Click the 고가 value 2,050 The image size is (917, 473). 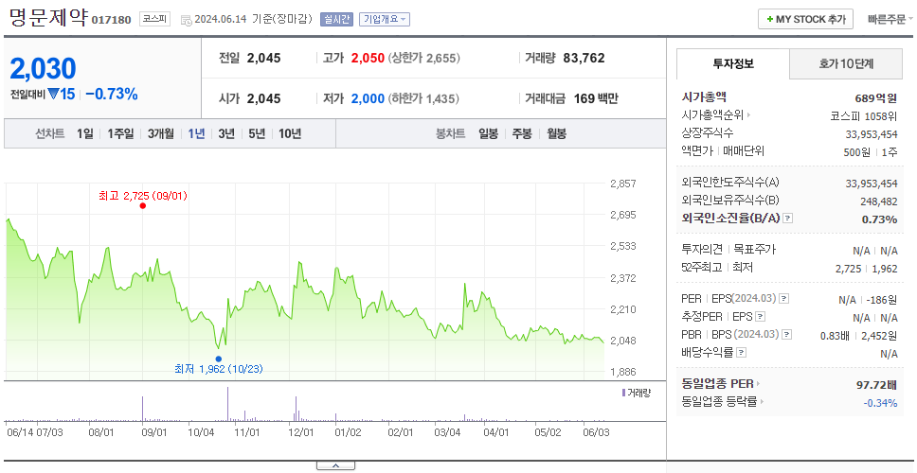[368, 59]
